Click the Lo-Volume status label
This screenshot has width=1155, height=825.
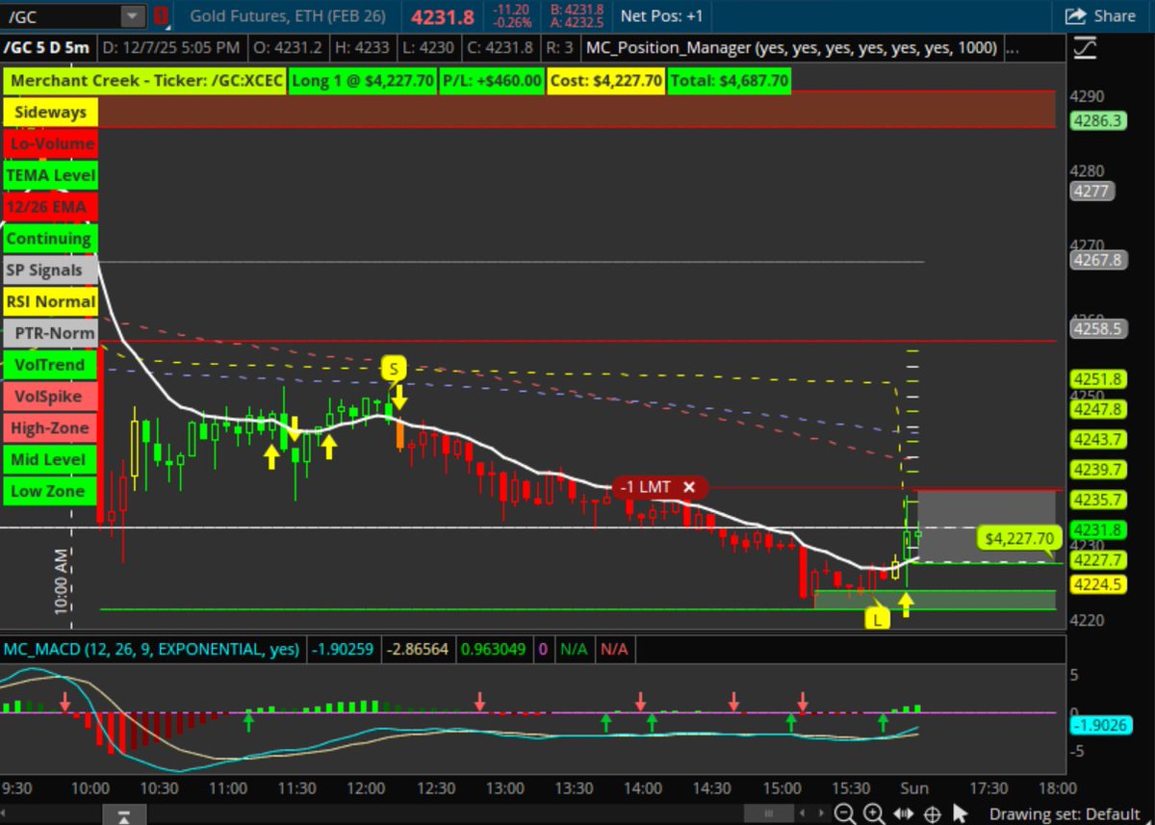click(x=50, y=144)
